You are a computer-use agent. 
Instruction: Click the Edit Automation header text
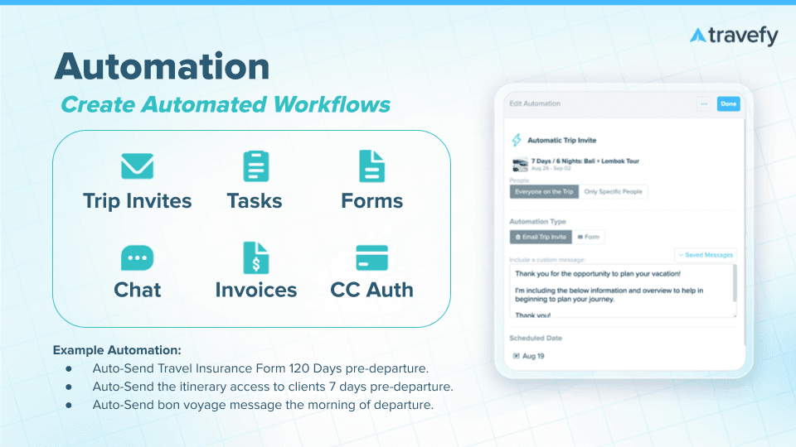(x=535, y=103)
